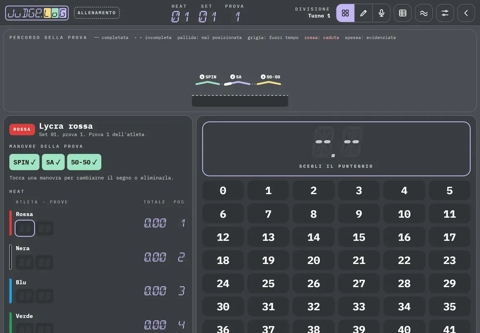Pick score 26 on the keypad
This screenshot has height=333, width=480.
tap(314, 283)
